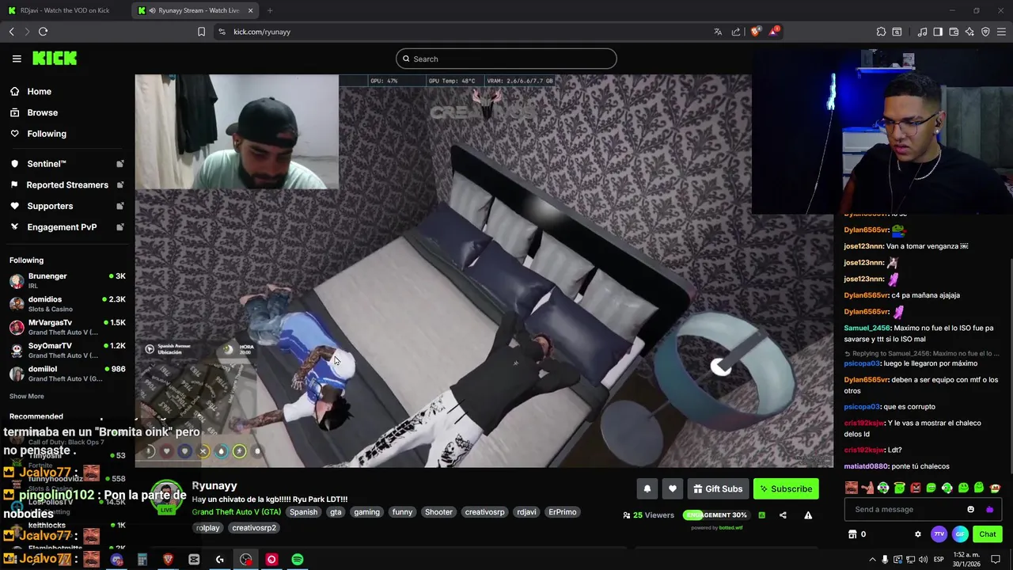Close the Ryunayy Stream tab

pos(251,10)
